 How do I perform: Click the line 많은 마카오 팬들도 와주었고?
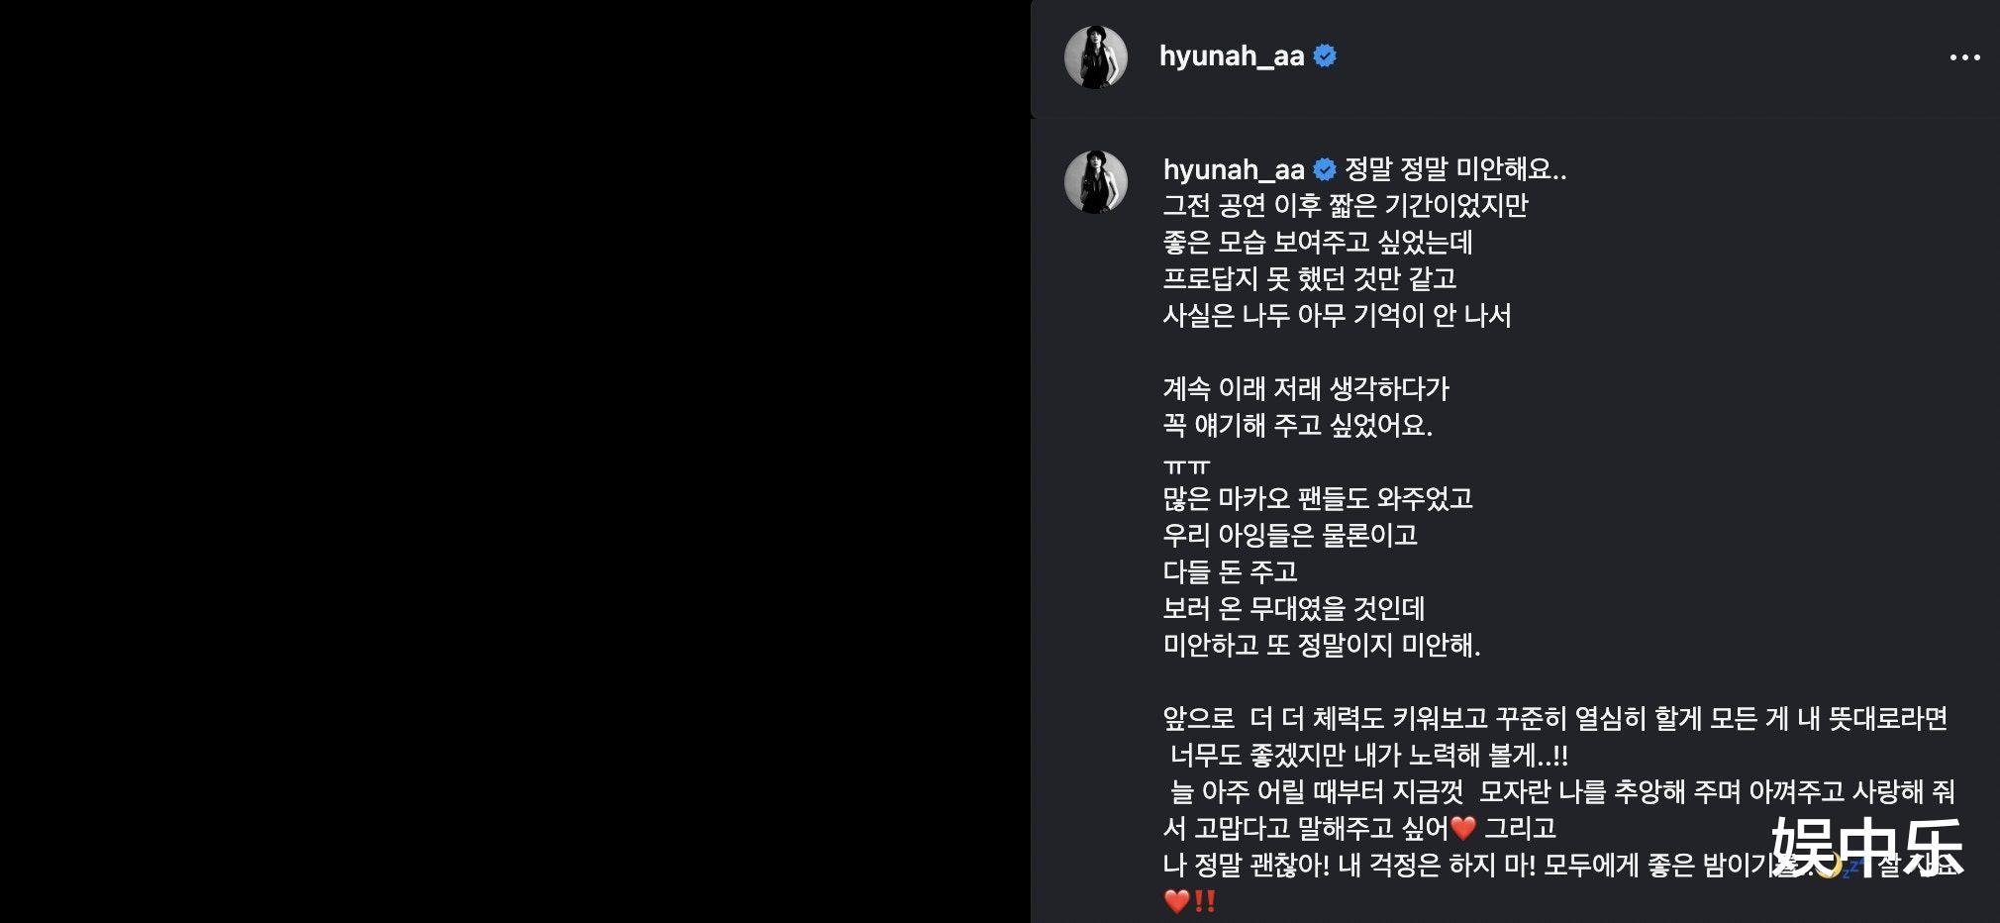(x=1318, y=498)
